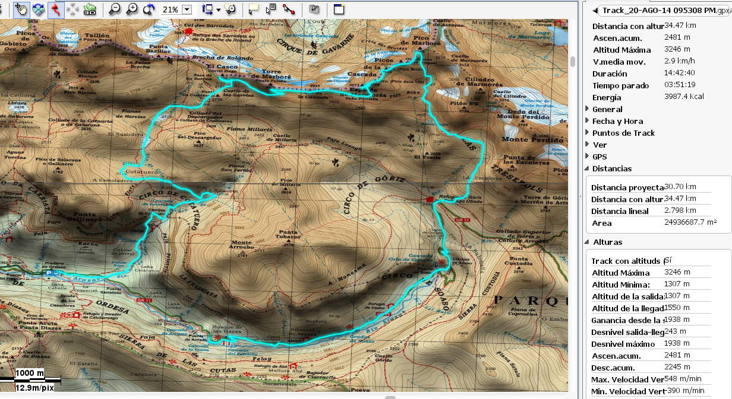Screen dimensions: 732x399
Task: Click the camera capture icon
Action: tap(314, 9)
